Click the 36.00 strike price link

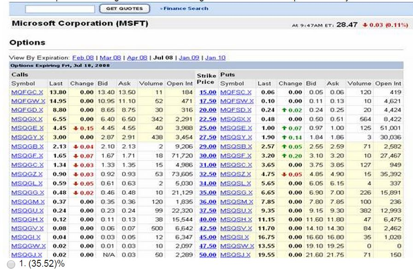pos(208,202)
